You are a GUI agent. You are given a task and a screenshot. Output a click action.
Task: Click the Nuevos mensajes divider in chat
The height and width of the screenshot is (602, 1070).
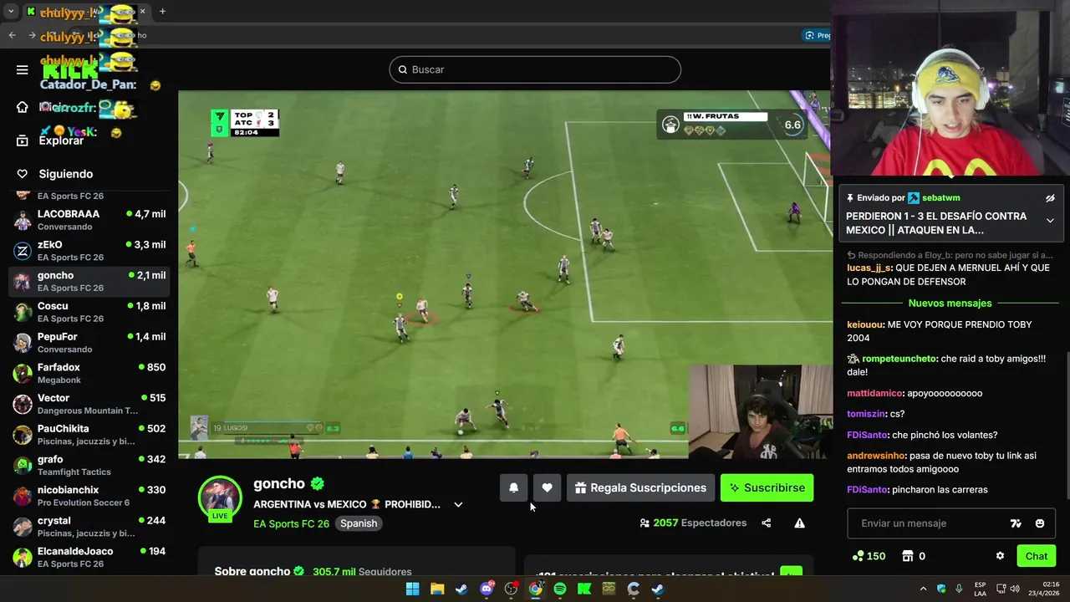(950, 304)
